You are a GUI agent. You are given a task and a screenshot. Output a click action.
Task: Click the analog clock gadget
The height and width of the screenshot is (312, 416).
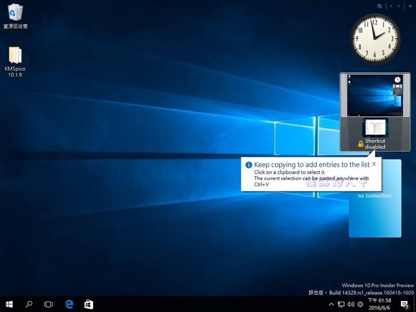(x=375, y=39)
